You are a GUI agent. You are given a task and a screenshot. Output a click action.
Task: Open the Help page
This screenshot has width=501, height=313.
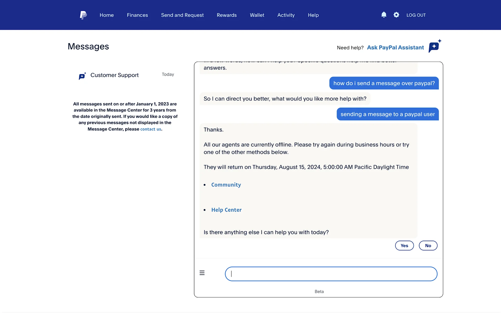coord(313,15)
